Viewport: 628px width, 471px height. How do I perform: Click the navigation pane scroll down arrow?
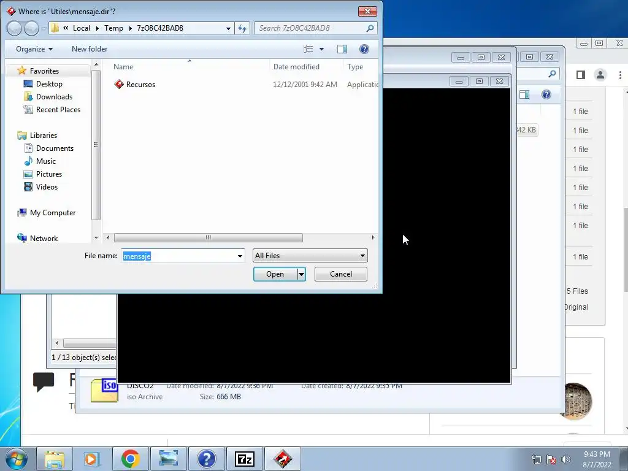(x=96, y=238)
